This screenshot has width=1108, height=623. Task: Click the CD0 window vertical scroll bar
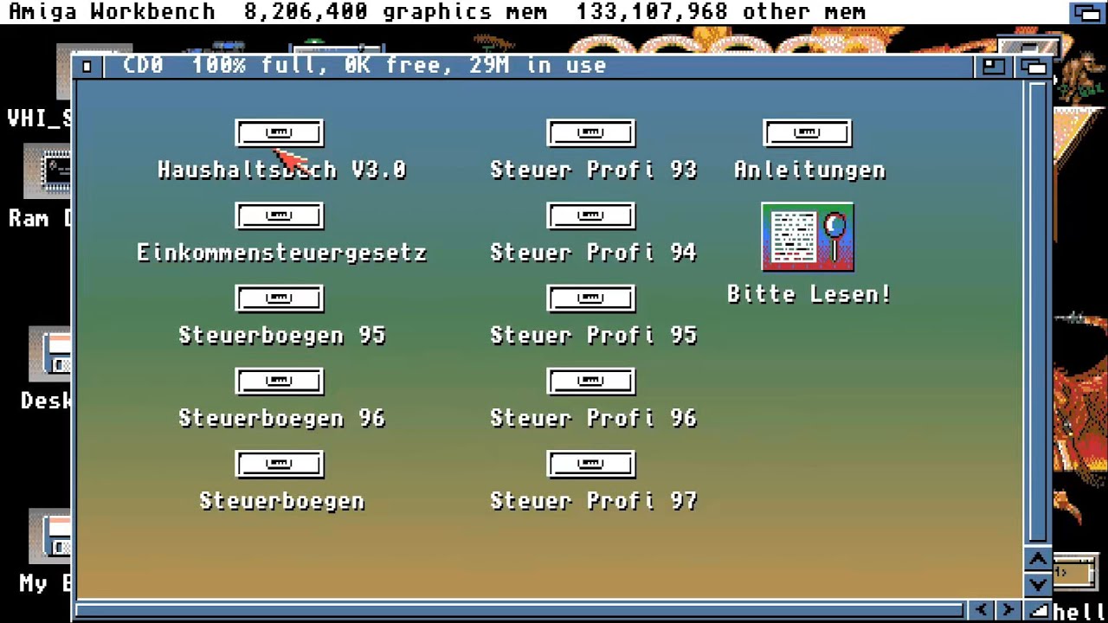coord(1038,311)
